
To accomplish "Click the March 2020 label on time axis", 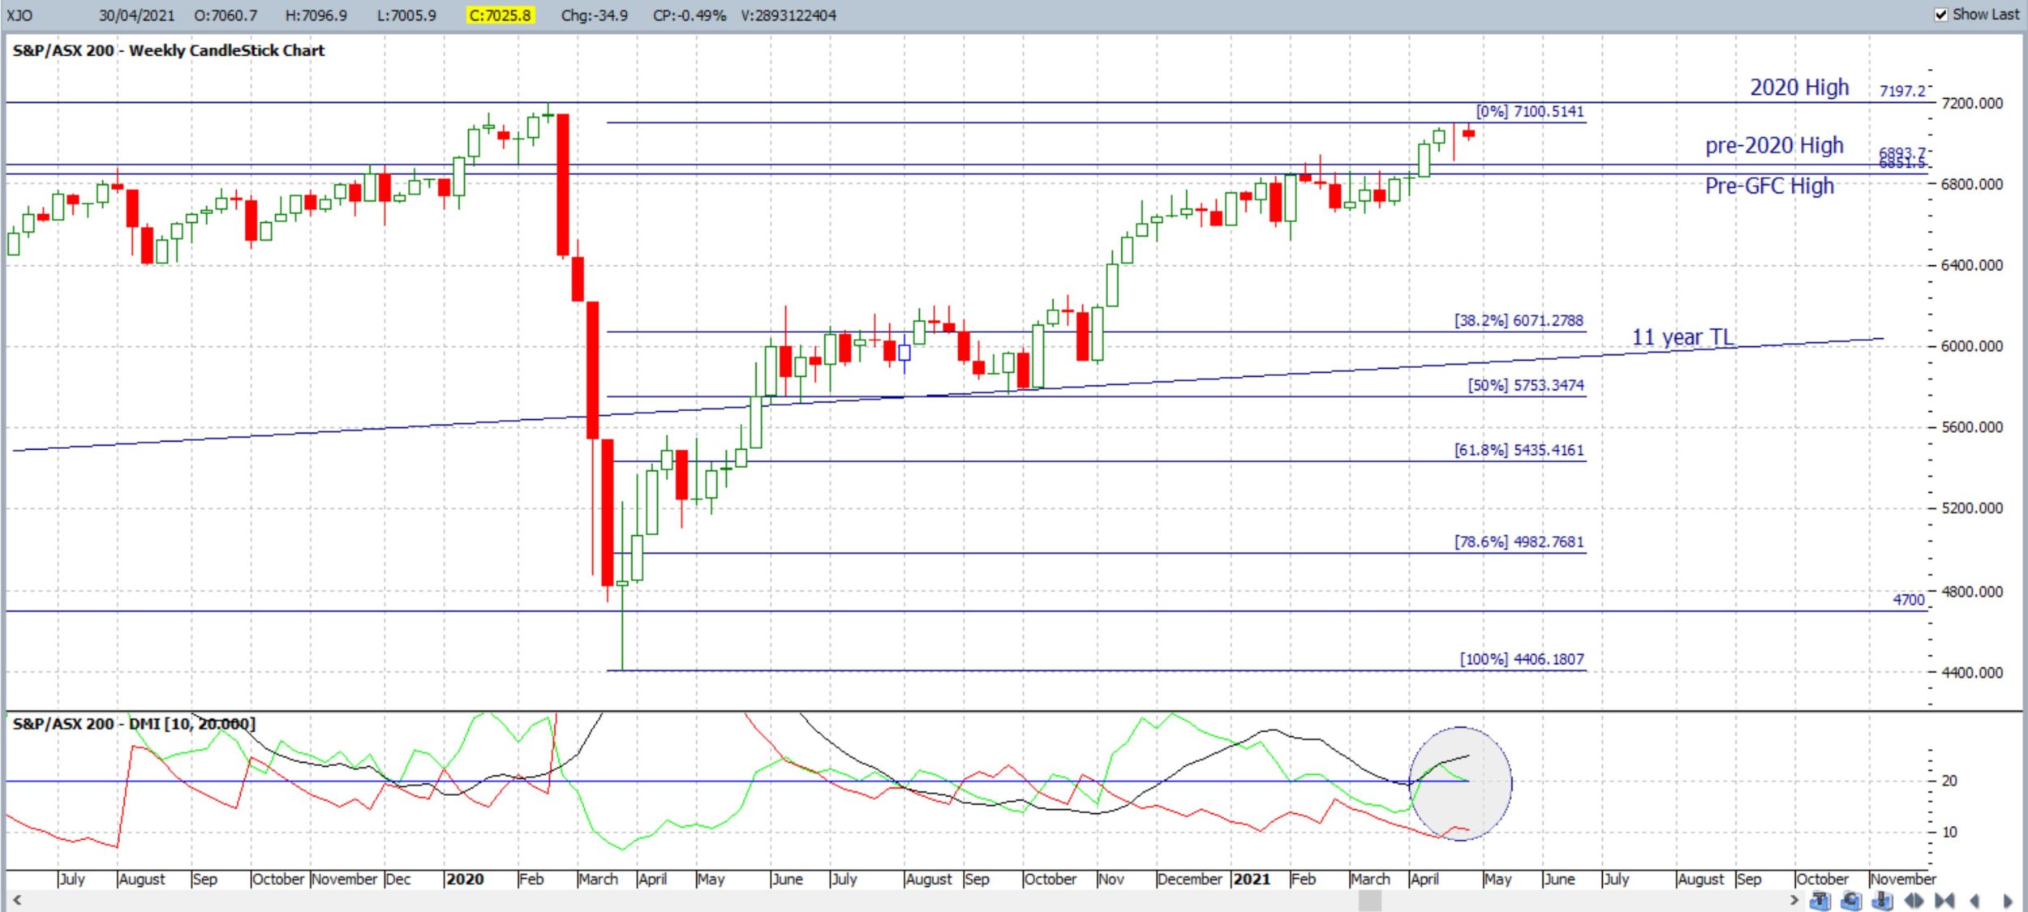I will pyautogui.click(x=599, y=880).
